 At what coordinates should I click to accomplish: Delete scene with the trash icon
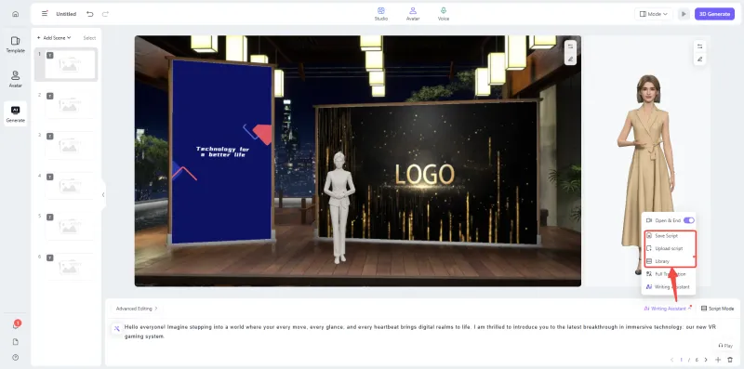[x=730, y=360]
